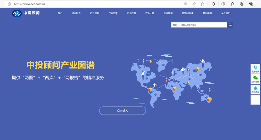
Task: Open the 产业大脑 menu item
Action: click(150, 13)
